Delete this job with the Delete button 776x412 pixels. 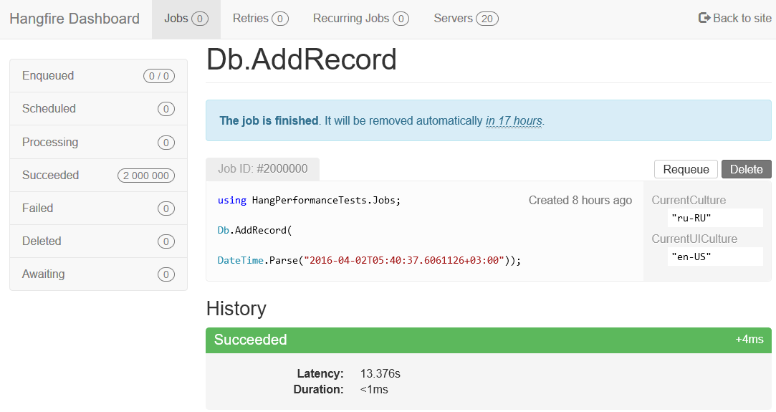pyautogui.click(x=746, y=169)
